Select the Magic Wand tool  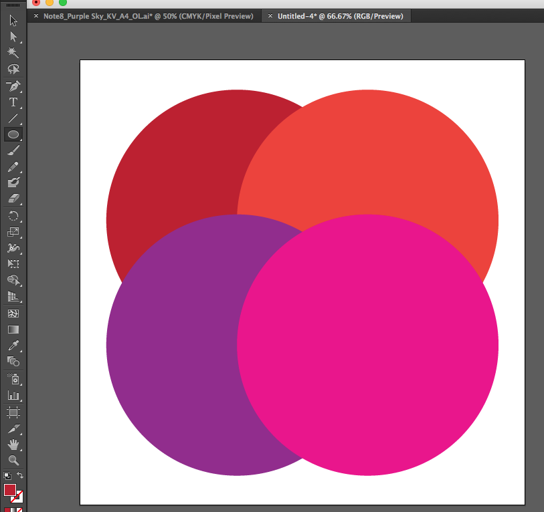click(x=13, y=52)
